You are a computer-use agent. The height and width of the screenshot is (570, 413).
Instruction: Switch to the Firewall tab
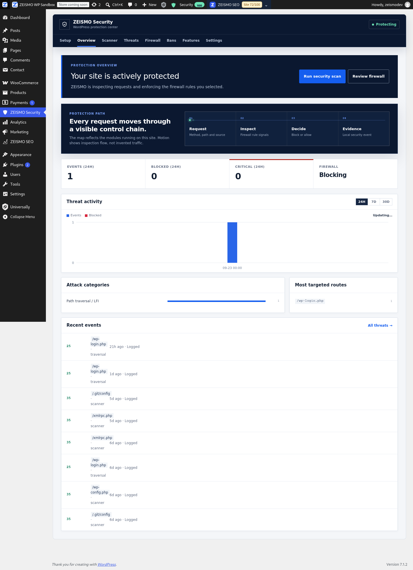(x=153, y=41)
